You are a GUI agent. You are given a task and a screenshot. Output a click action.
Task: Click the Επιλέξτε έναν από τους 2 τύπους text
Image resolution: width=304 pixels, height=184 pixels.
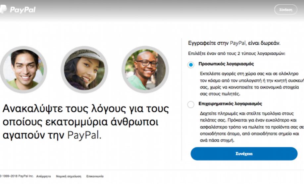(x=236, y=54)
